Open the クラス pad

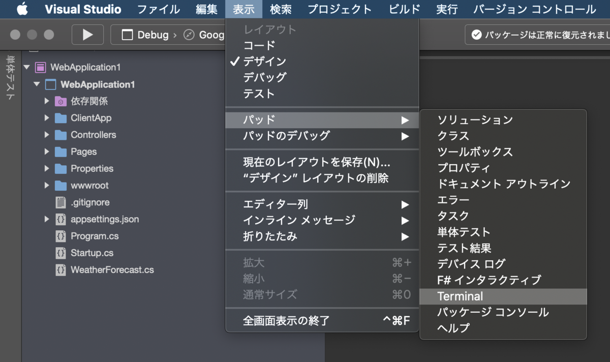point(503,136)
